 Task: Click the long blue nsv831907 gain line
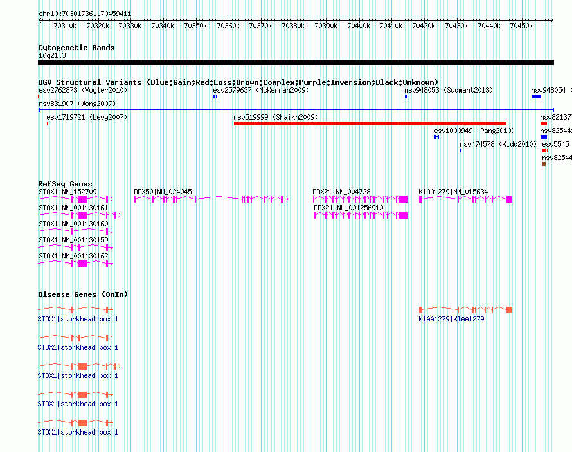[x=296, y=110]
